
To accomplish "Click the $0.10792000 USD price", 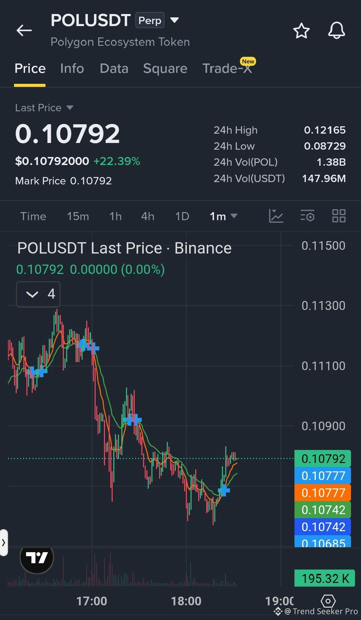I will pyautogui.click(x=52, y=161).
